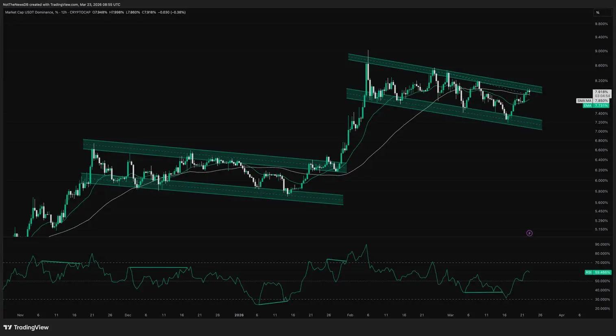Click the 9.000% price axis label
Screen dimensions: 616x336
point(601,51)
